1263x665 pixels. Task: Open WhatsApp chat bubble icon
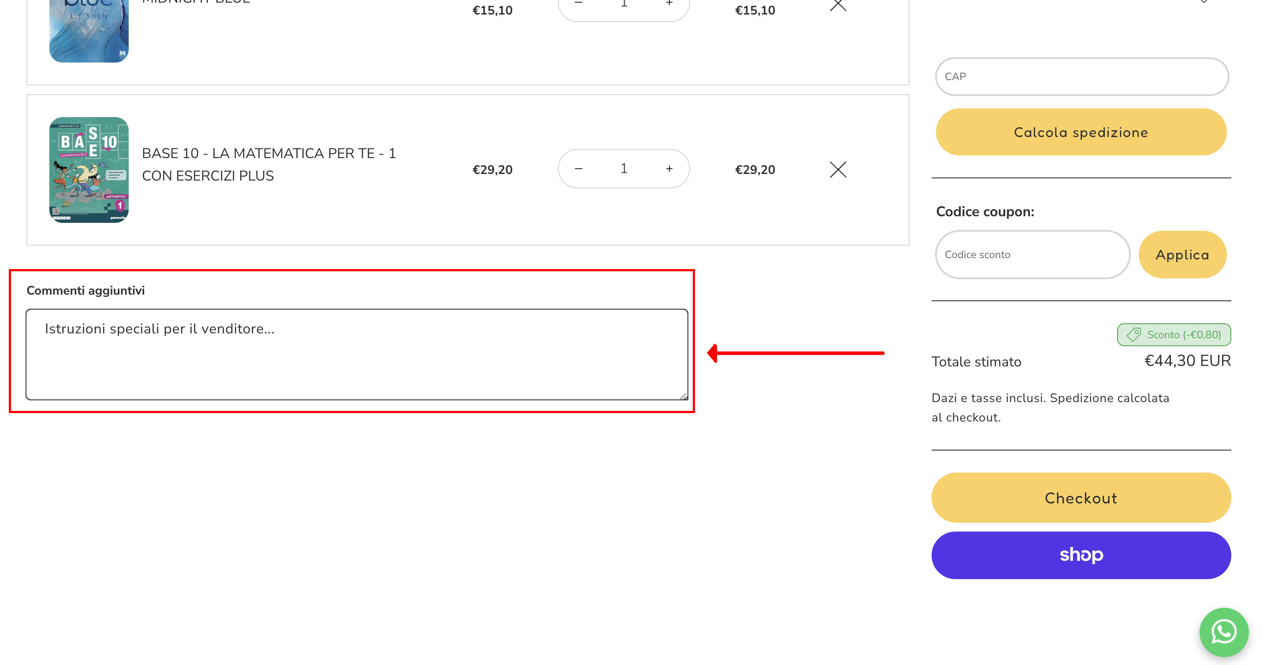pos(1224,632)
